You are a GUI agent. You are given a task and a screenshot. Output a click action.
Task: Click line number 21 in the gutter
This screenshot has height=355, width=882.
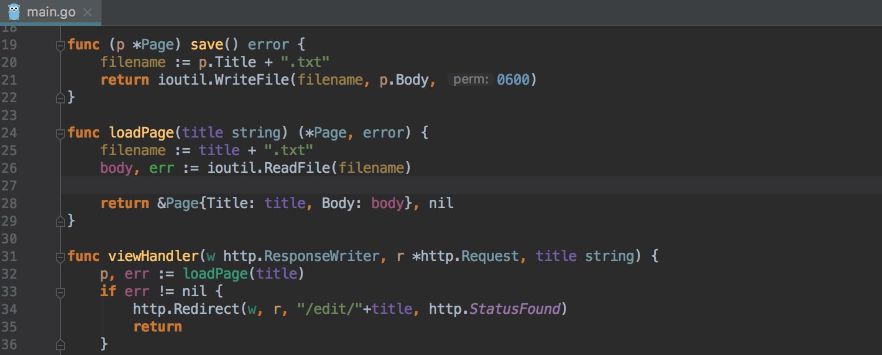9,79
